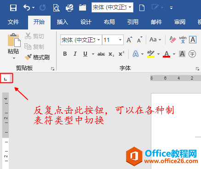Toggle strikethrough abc formatting
The width and height of the screenshot is (201, 169).
(x=101, y=54)
